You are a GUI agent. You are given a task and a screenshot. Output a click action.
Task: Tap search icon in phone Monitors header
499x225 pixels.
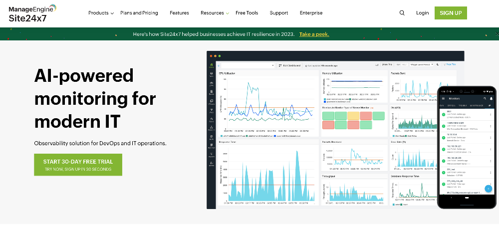click(x=485, y=98)
